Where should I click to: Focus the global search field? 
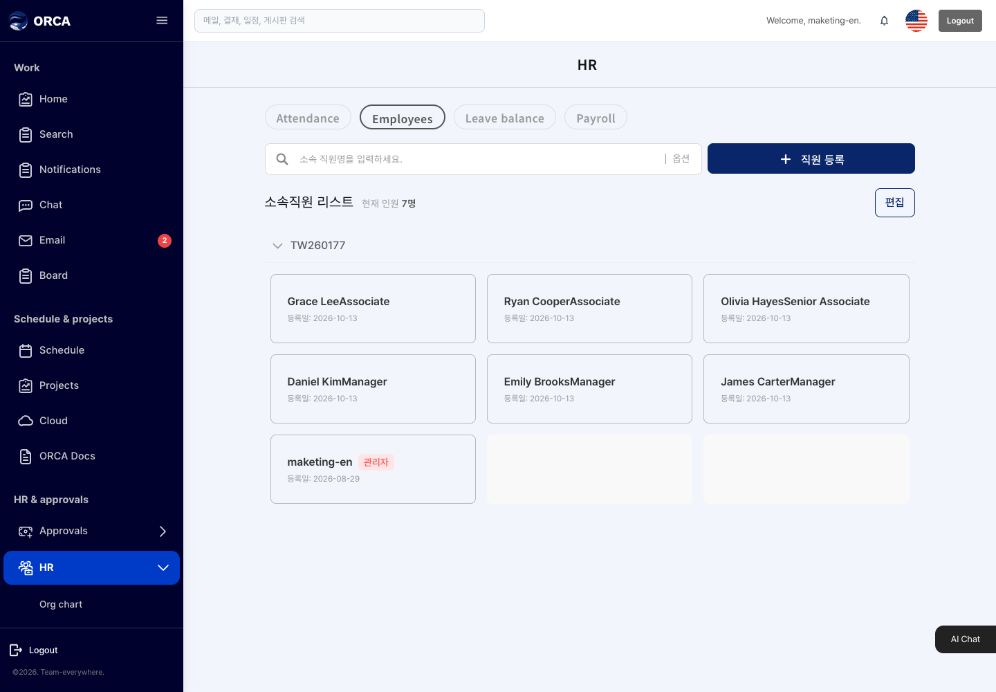(x=340, y=21)
